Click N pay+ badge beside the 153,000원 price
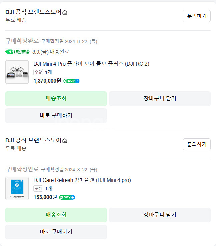Screen dimensions: 216x246 (x=67, y=197)
